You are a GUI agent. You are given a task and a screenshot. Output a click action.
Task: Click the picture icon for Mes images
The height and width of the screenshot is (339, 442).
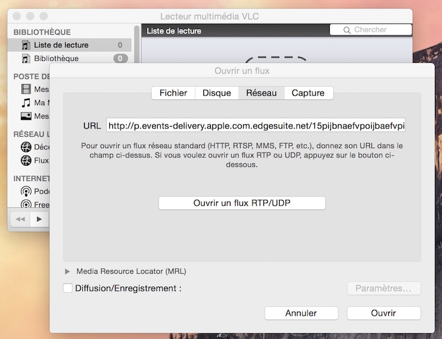[x=26, y=116]
